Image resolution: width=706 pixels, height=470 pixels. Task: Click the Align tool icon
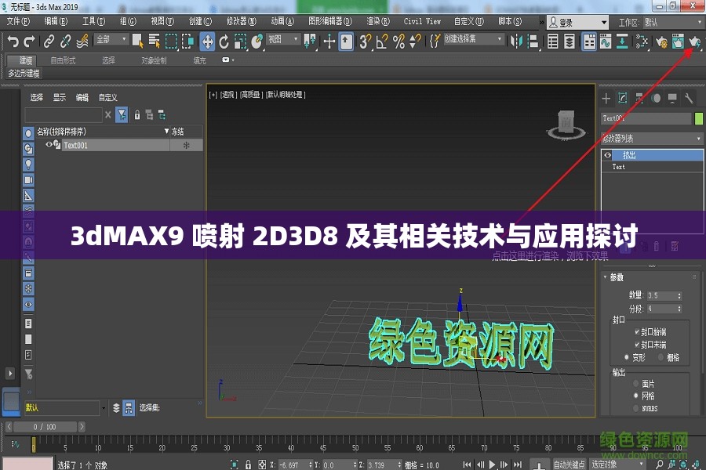point(533,42)
